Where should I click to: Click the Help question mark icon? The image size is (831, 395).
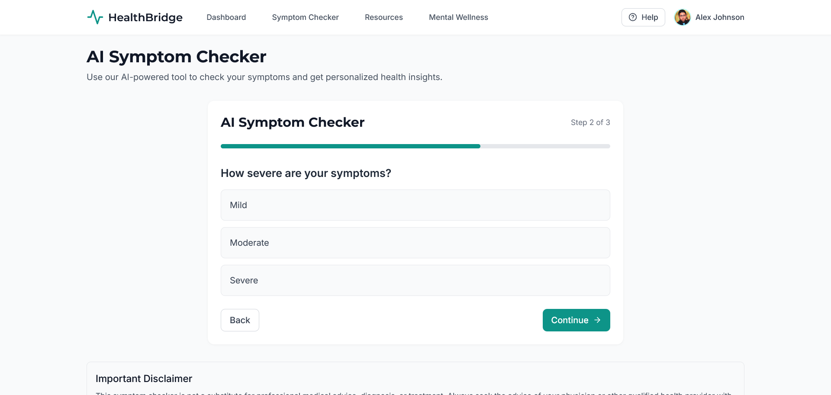pos(633,17)
